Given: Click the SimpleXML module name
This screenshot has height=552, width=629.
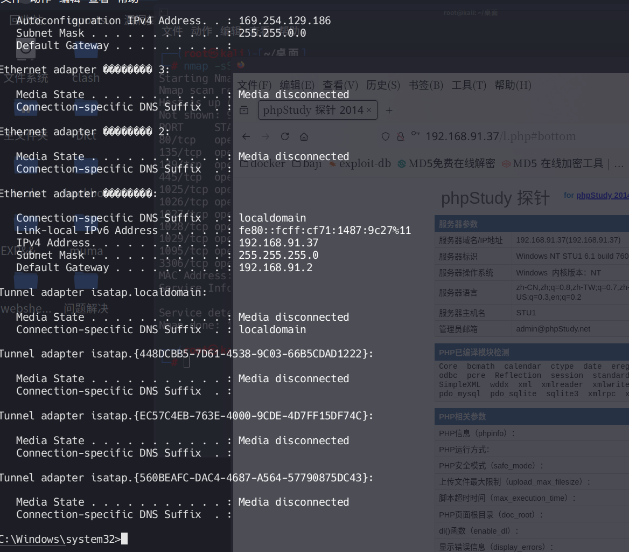Looking at the screenshot, I should (460, 384).
